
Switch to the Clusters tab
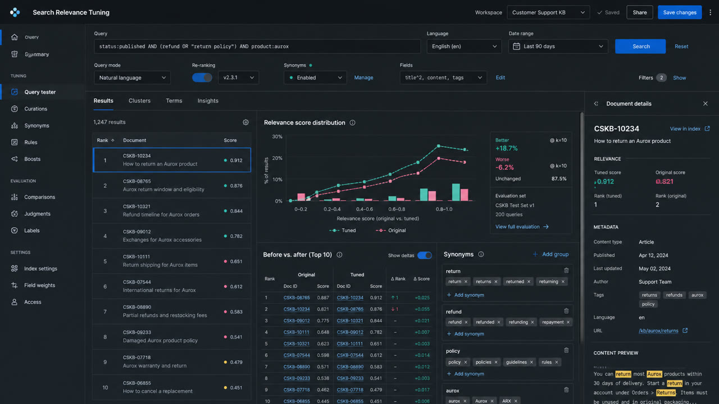click(139, 101)
